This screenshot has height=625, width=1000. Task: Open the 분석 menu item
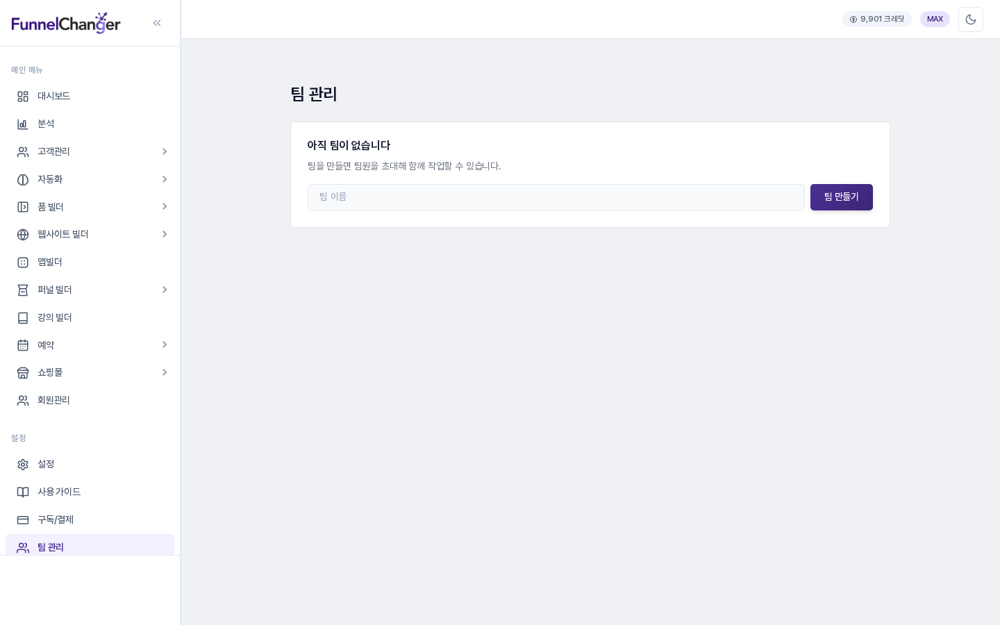[x=90, y=124]
